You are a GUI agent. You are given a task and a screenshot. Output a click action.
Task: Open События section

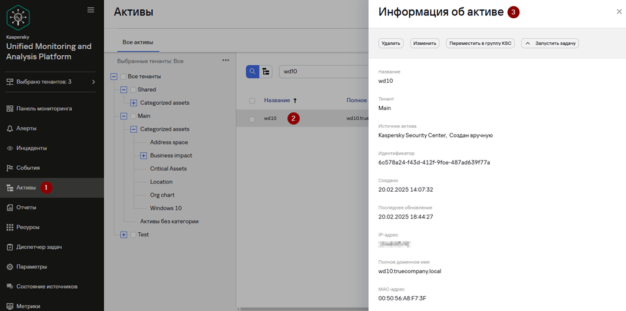(x=28, y=168)
